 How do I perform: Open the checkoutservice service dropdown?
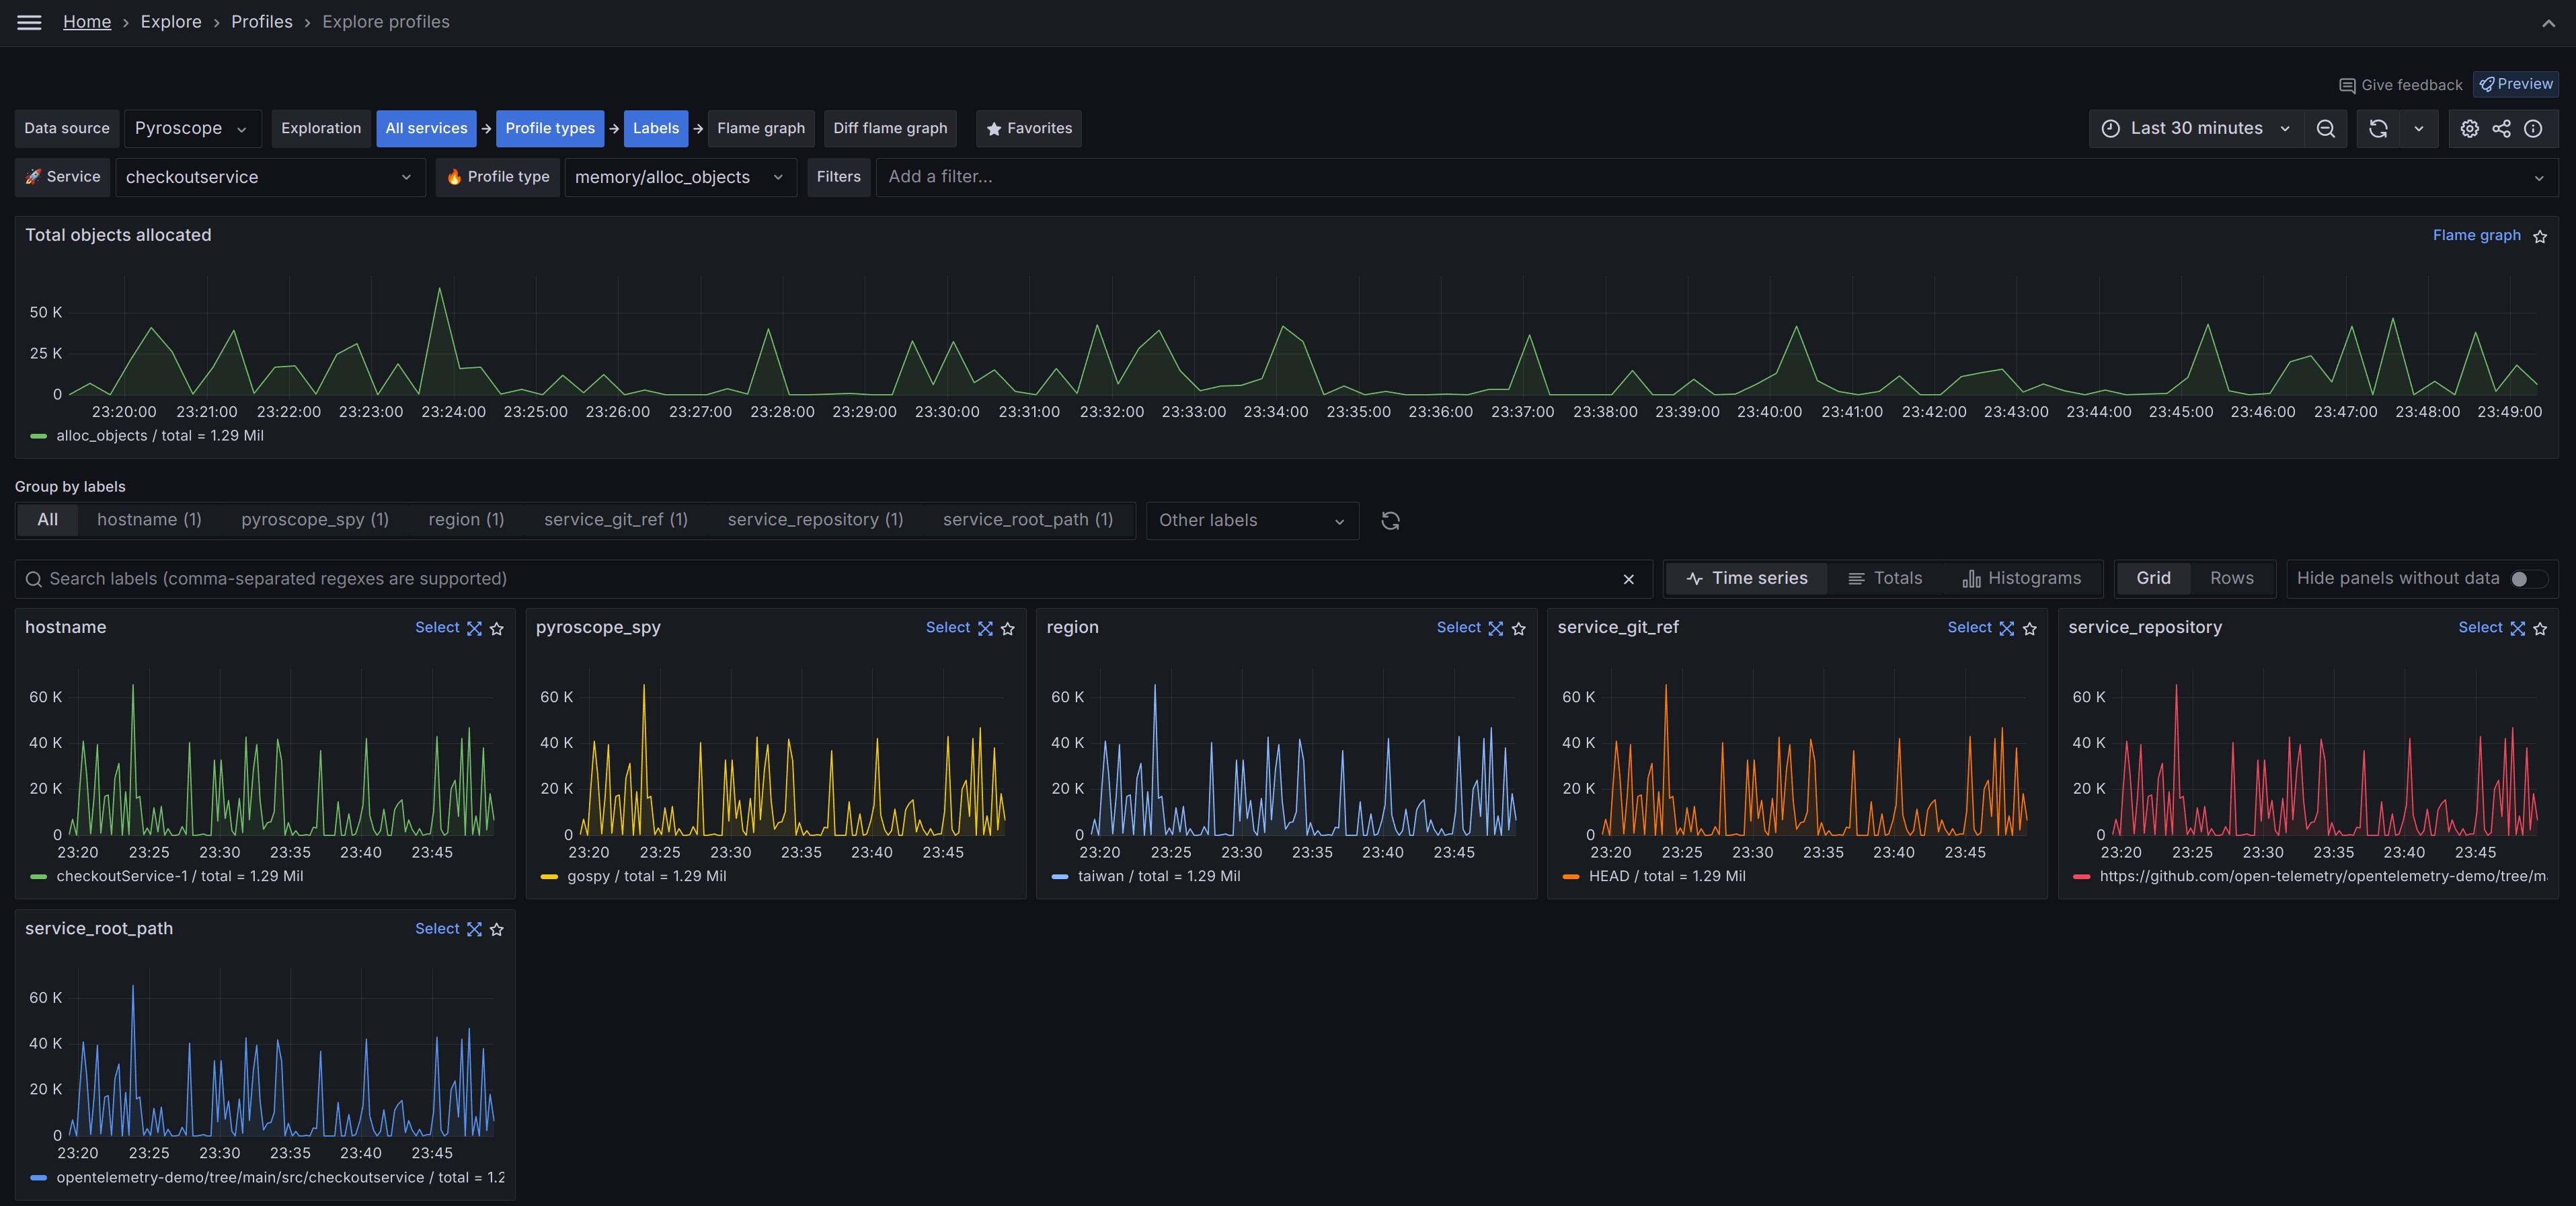pos(269,177)
